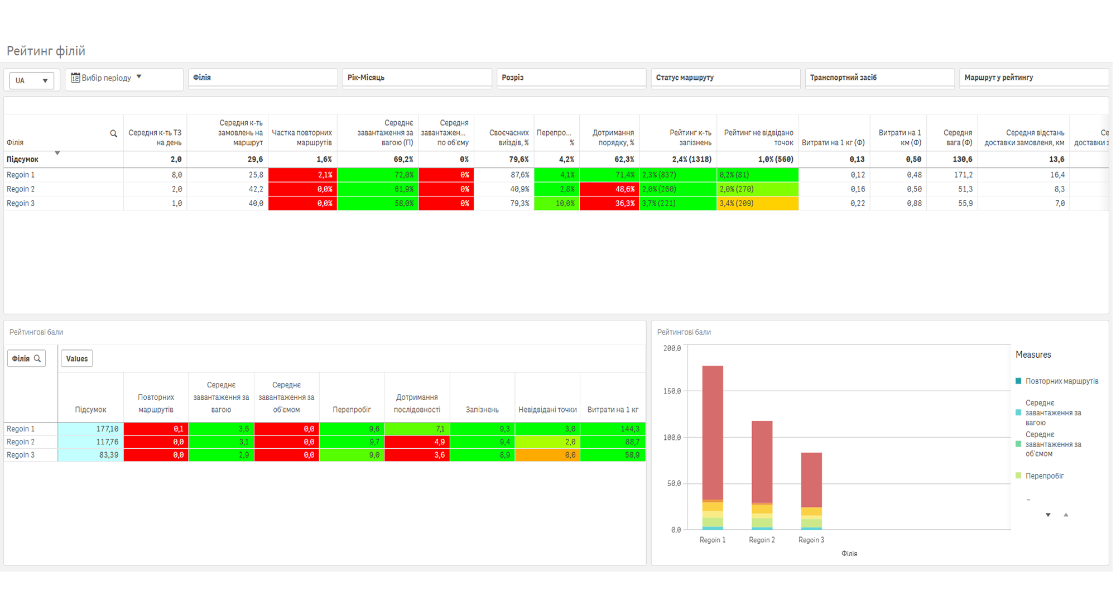
Task: Open the Рік-Місяць filter
Action: [417, 78]
